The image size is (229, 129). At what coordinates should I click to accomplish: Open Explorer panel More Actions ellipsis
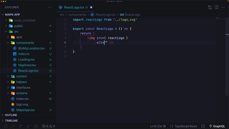(x=50, y=7)
